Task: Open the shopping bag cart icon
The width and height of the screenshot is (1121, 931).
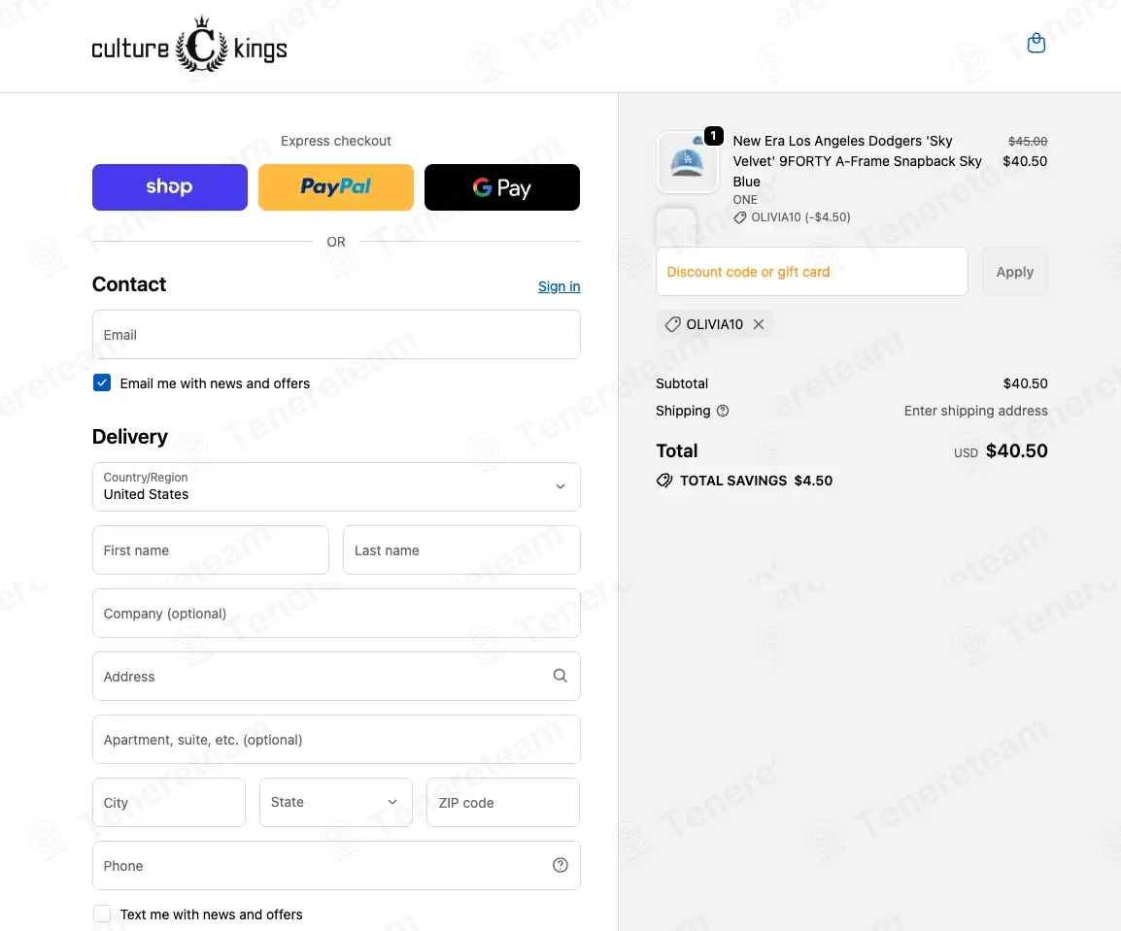Action: 1036,44
